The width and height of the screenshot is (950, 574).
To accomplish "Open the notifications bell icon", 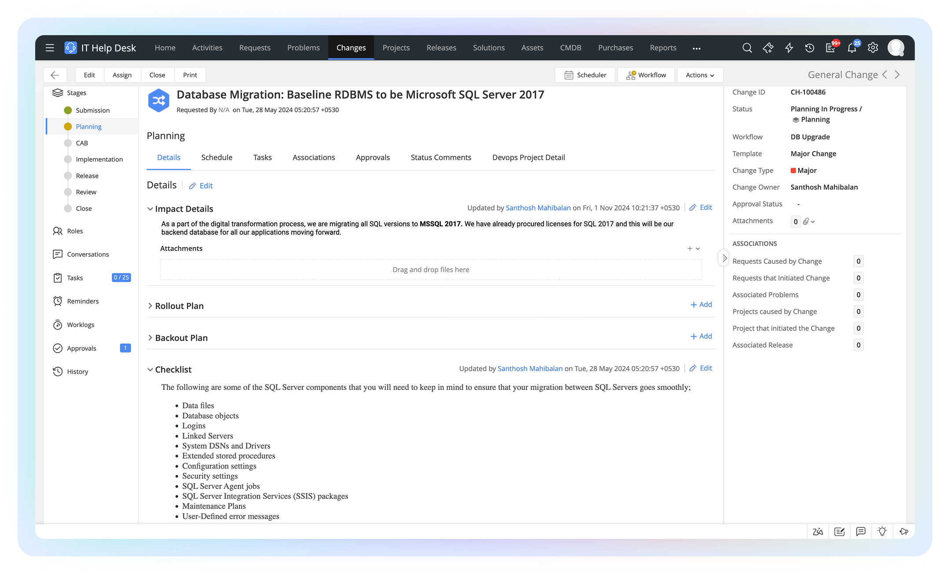I will [x=852, y=48].
